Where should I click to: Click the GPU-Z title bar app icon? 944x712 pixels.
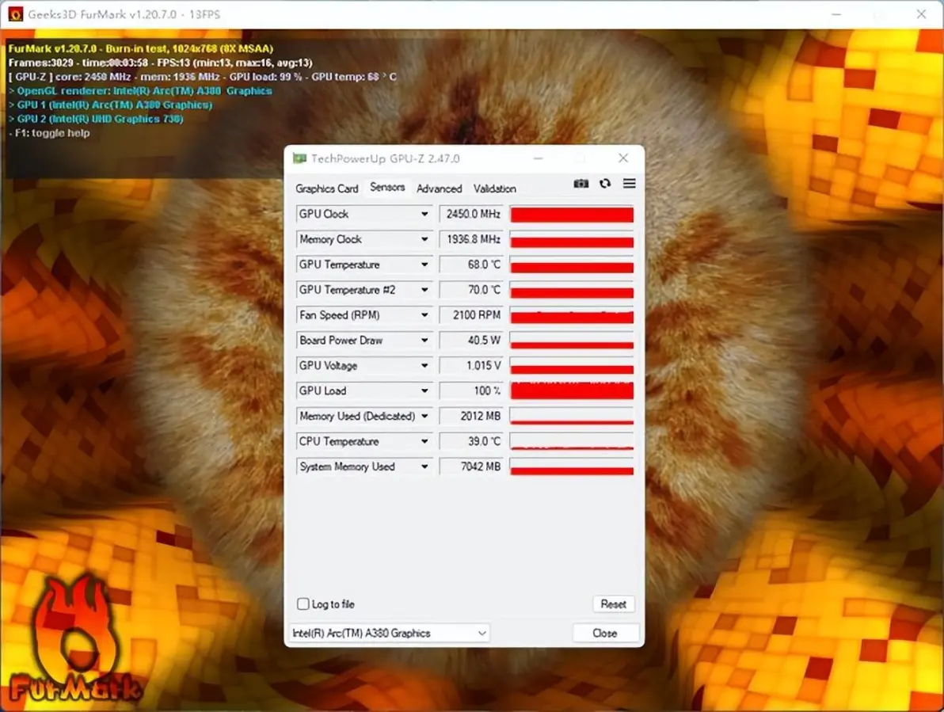click(299, 158)
